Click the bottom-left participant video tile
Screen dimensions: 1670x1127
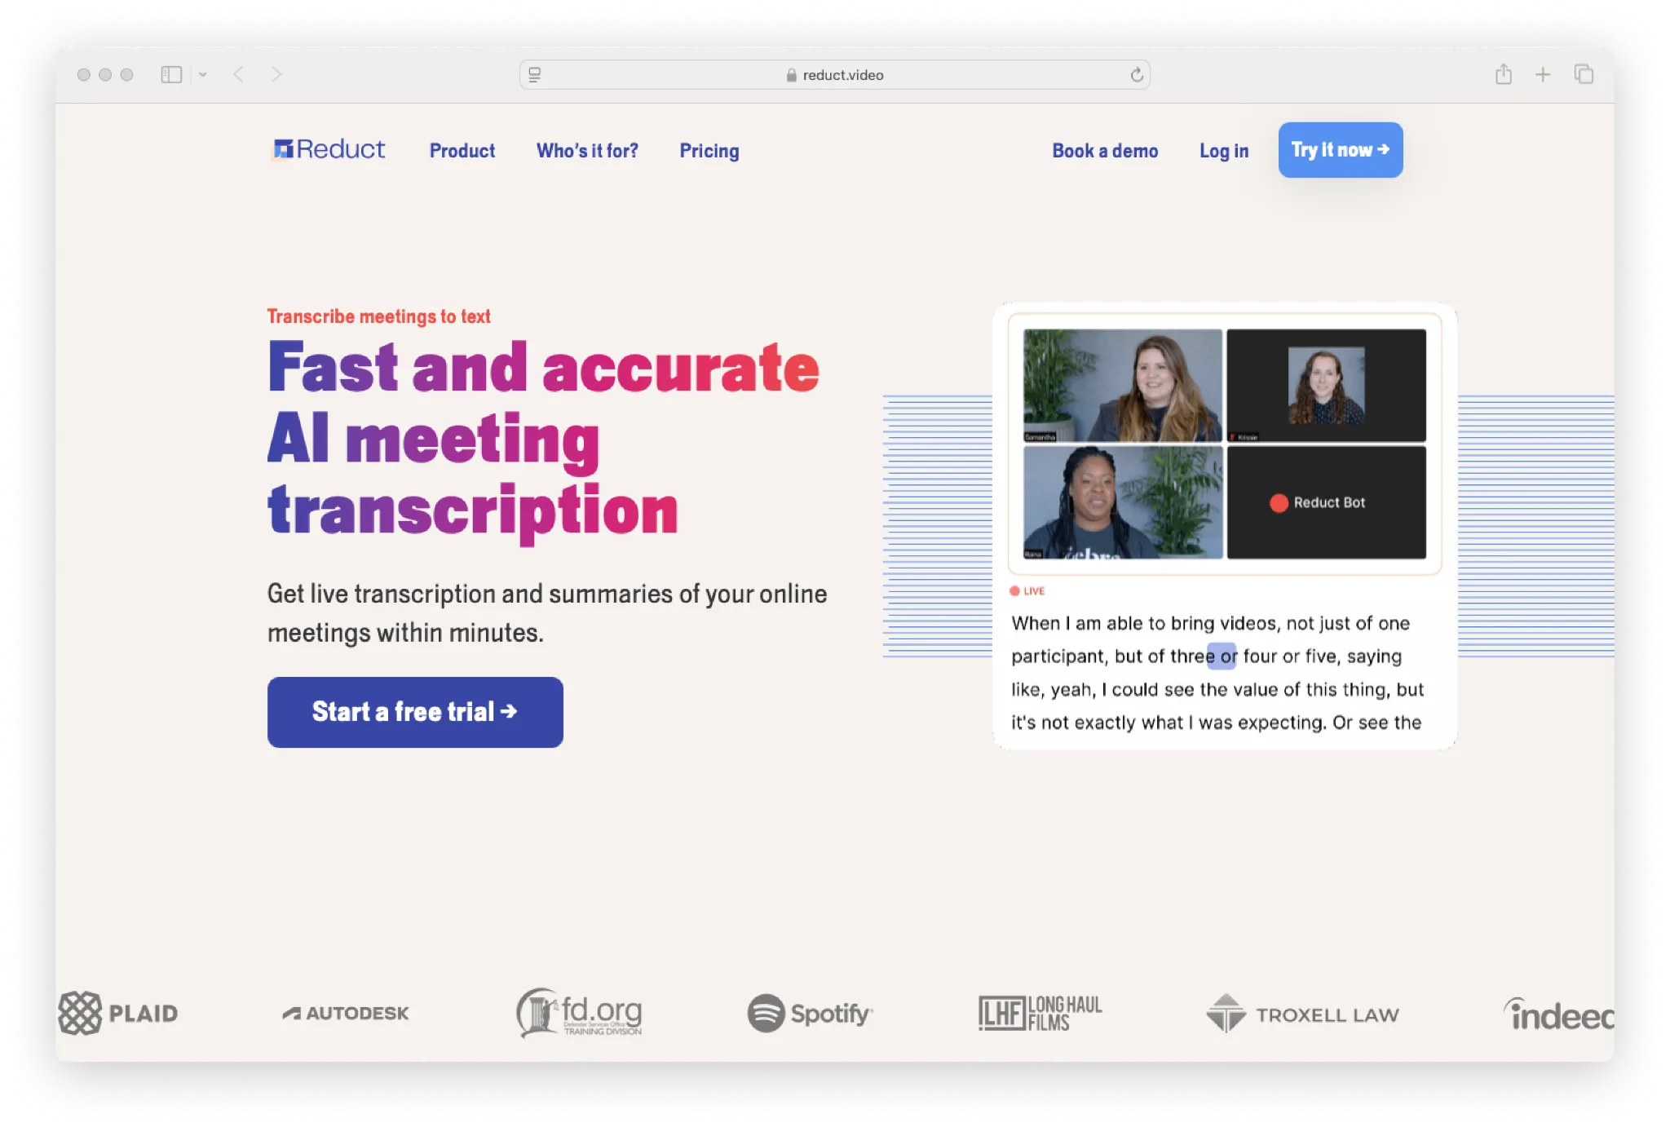click(x=1123, y=502)
